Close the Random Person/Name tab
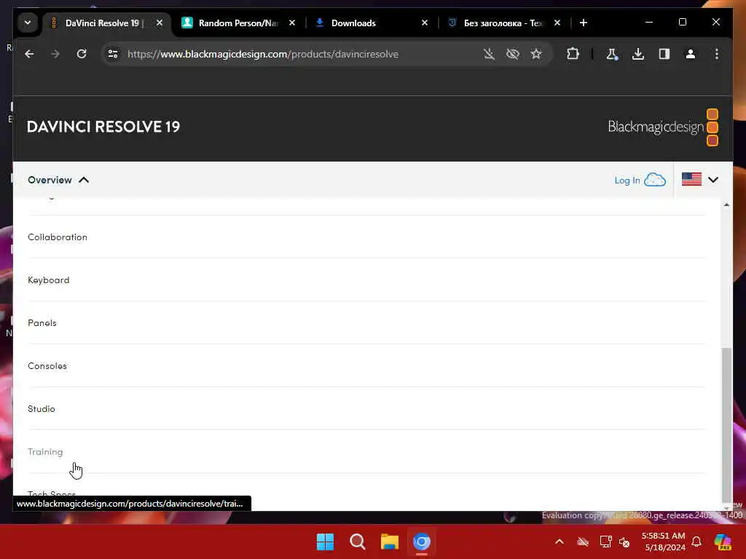 point(292,23)
